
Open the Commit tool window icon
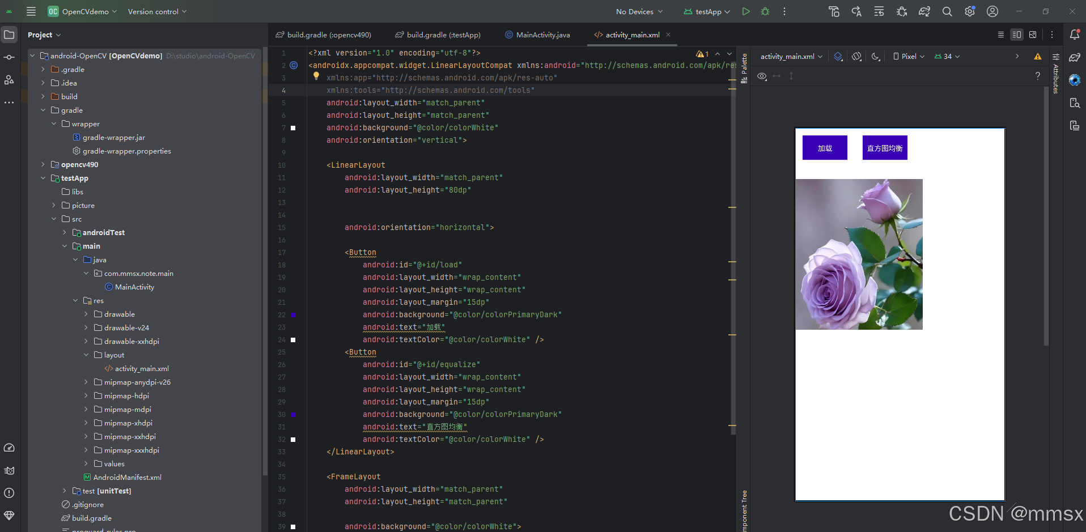point(9,57)
